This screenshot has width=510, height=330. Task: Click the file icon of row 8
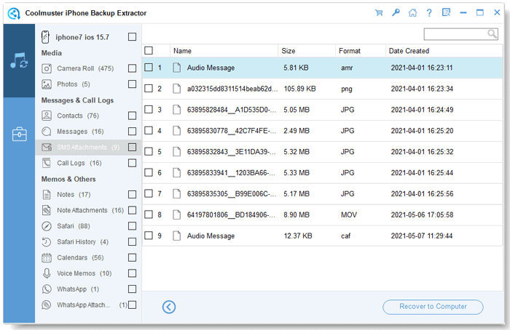(x=176, y=215)
